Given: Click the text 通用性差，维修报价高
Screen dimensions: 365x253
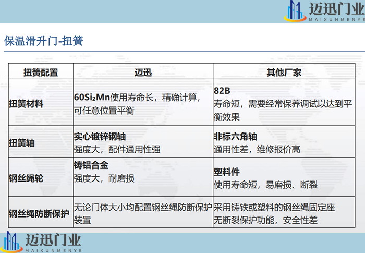Looking at the screenshot, I should 257,149.
